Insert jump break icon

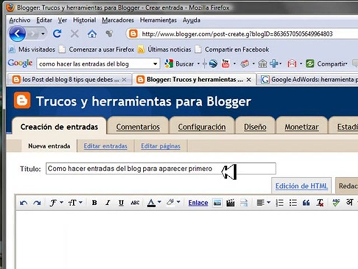point(244,202)
